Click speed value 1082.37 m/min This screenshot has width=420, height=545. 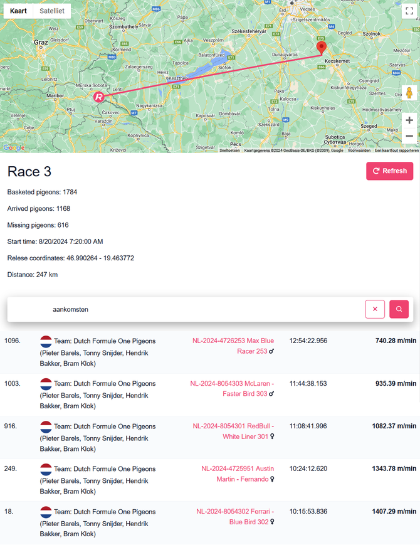click(394, 426)
